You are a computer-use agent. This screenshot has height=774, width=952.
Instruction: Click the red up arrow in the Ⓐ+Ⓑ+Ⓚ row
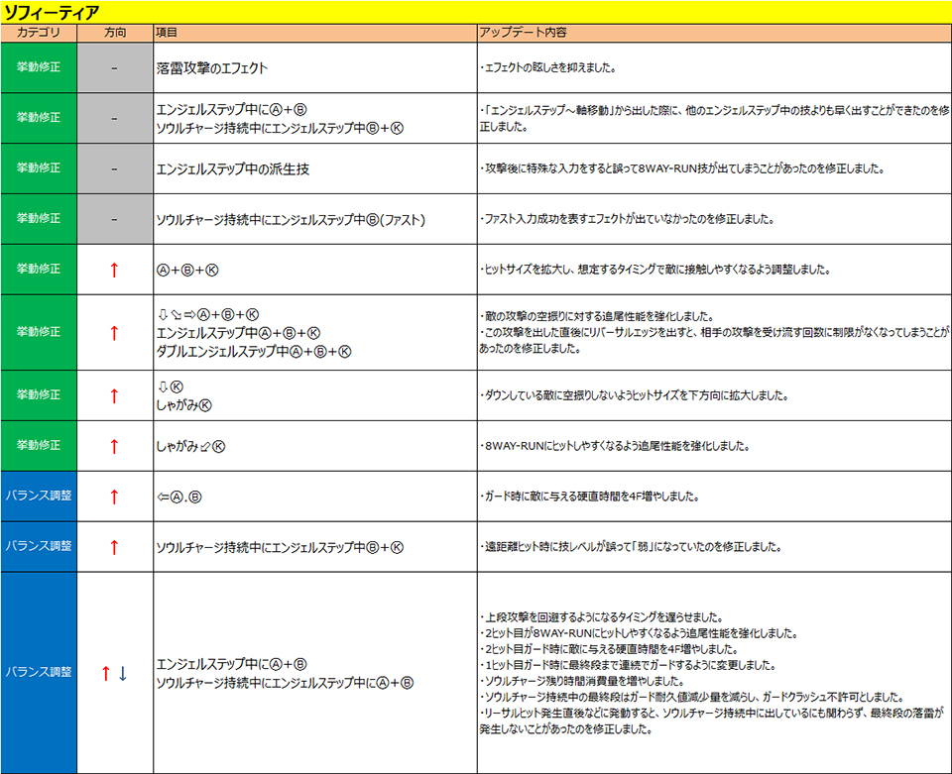pyautogui.click(x=114, y=270)
